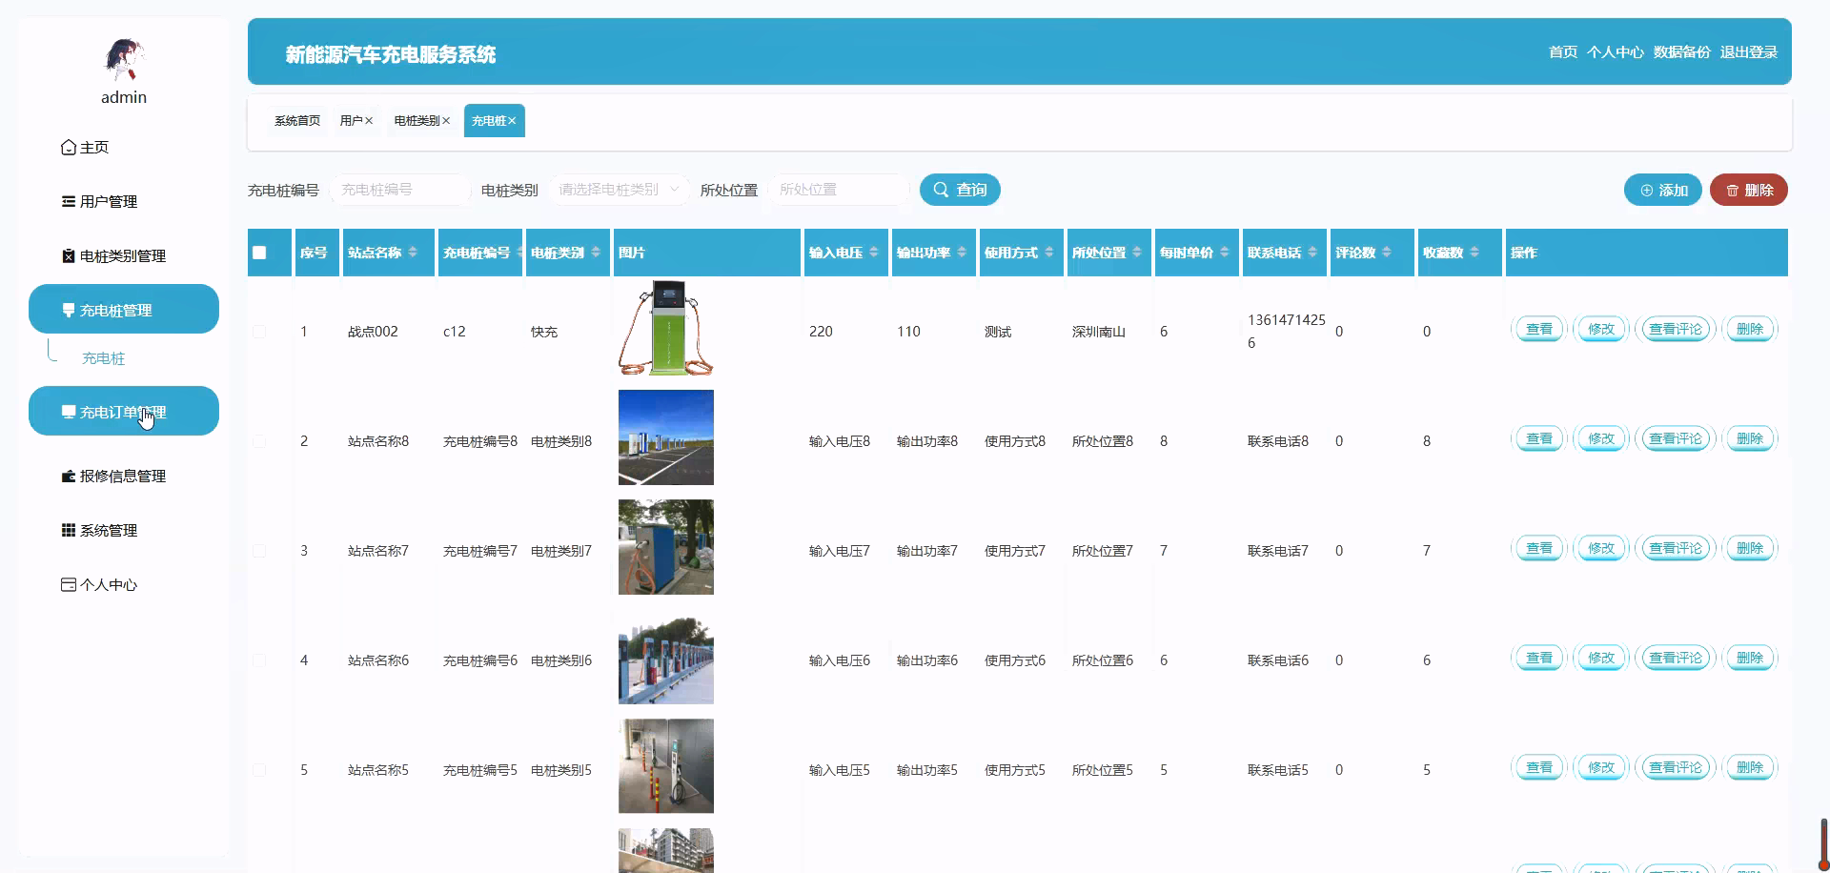Viewport: 1830px width, 873px height.
Task: Click the monitor icon beside 充电订单管理
Action: tap(69, 412)
